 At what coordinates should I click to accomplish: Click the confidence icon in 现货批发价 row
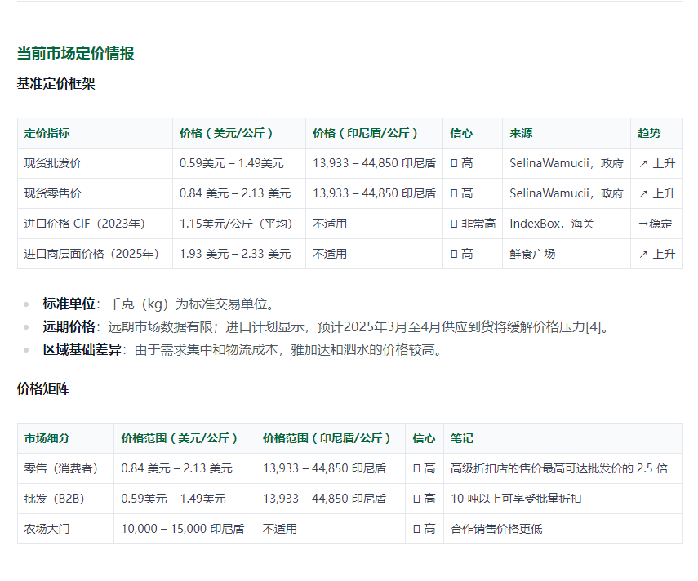click(x=454, y=163)
